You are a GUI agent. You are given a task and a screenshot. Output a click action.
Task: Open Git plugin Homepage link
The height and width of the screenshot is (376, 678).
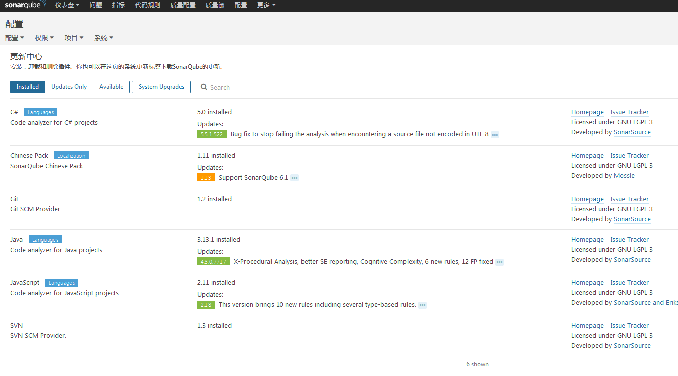[587, 199]
